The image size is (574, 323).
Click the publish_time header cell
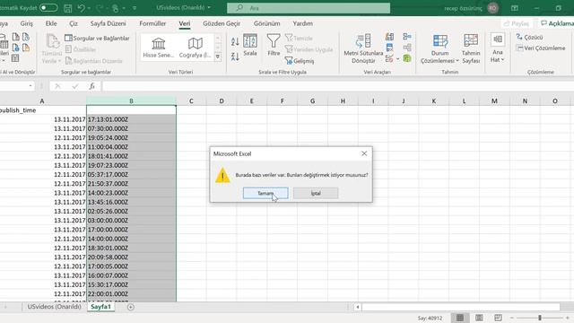[x=43, y=110]
